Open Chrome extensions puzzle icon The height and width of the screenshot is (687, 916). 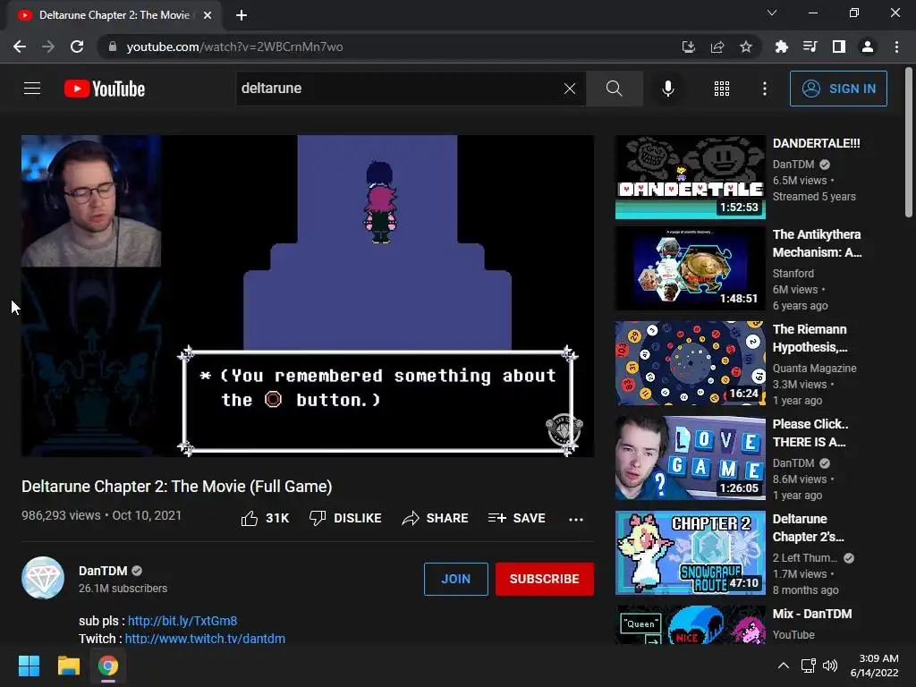(781, 47)
